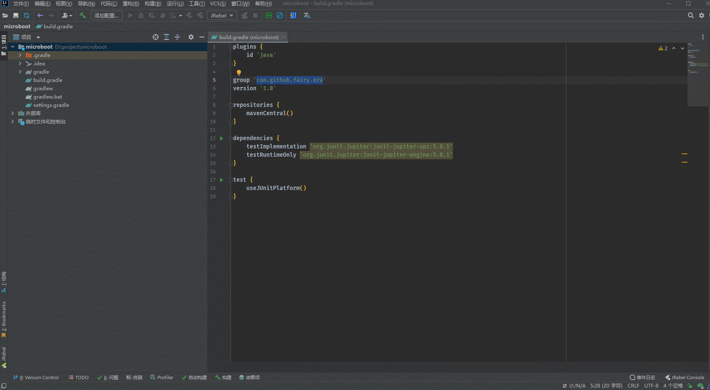Go to previous highlighted error arrow
Image resolution: width=710 pixels, height=390 pixels.
pyautogui.click(x=674, y=48)
